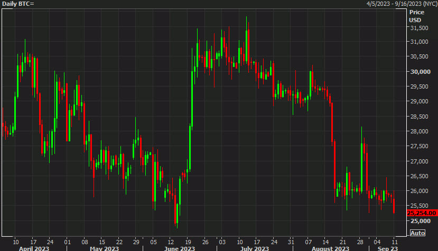Click the 25,500 price axis label
Viewport: 438px width, 251px height.
coord(419,206)
